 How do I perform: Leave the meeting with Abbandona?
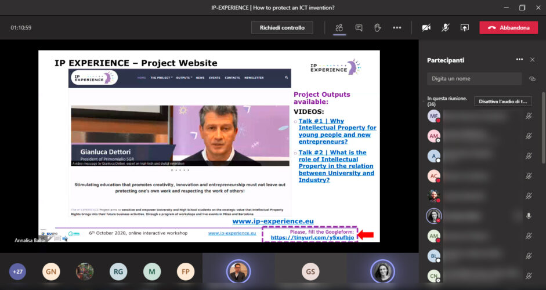508,28
